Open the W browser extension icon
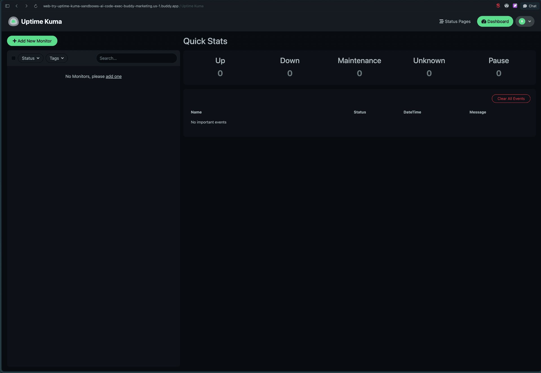Image resolution: width=541 pixels, height=373 pixels. click(x=507, y=6)
